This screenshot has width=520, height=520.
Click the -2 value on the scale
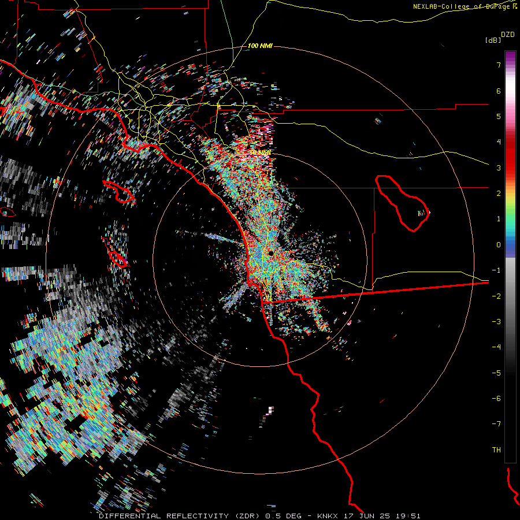(496, 296)
